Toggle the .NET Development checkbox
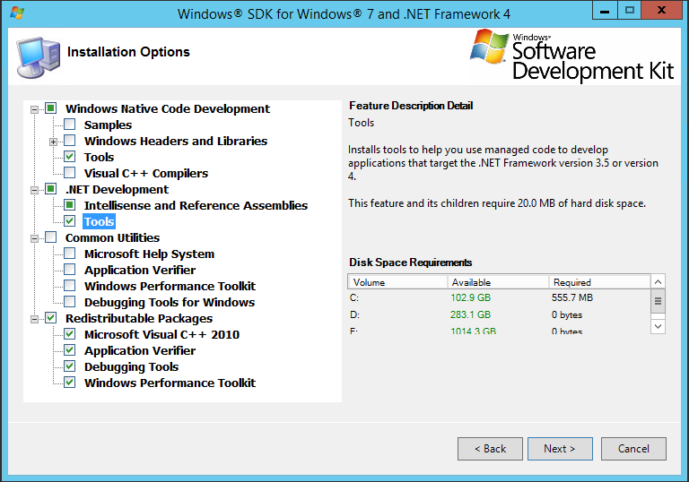 coord(51,189)
